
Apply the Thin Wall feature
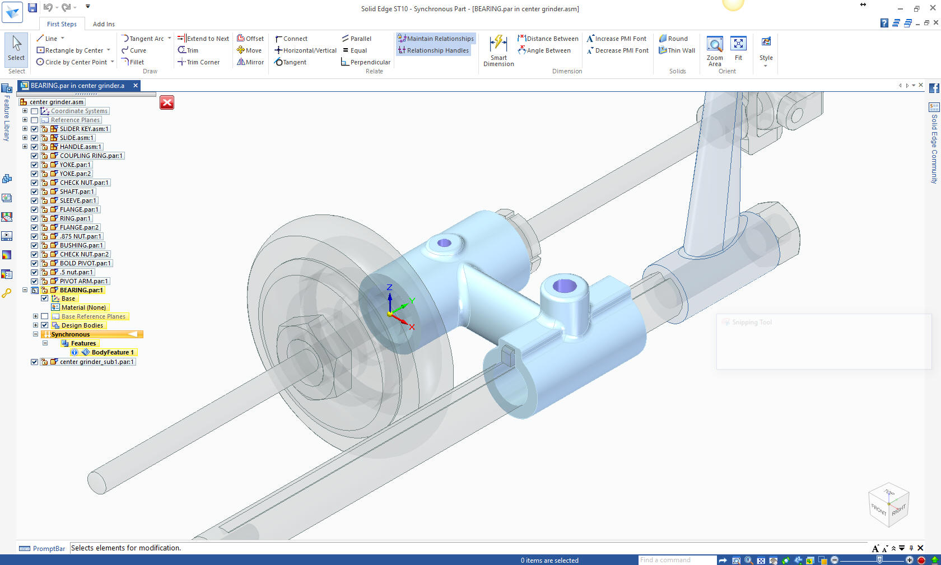[x=677, y=50]
